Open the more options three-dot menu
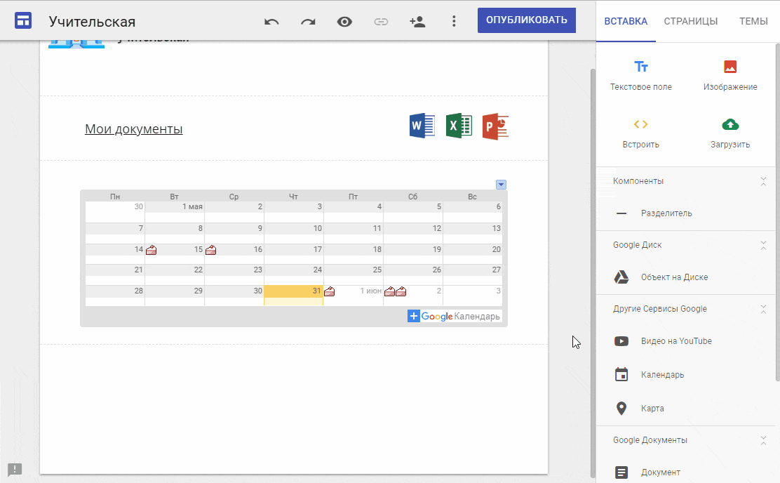This screenshot has width=780, height=483. click(454, 21)
